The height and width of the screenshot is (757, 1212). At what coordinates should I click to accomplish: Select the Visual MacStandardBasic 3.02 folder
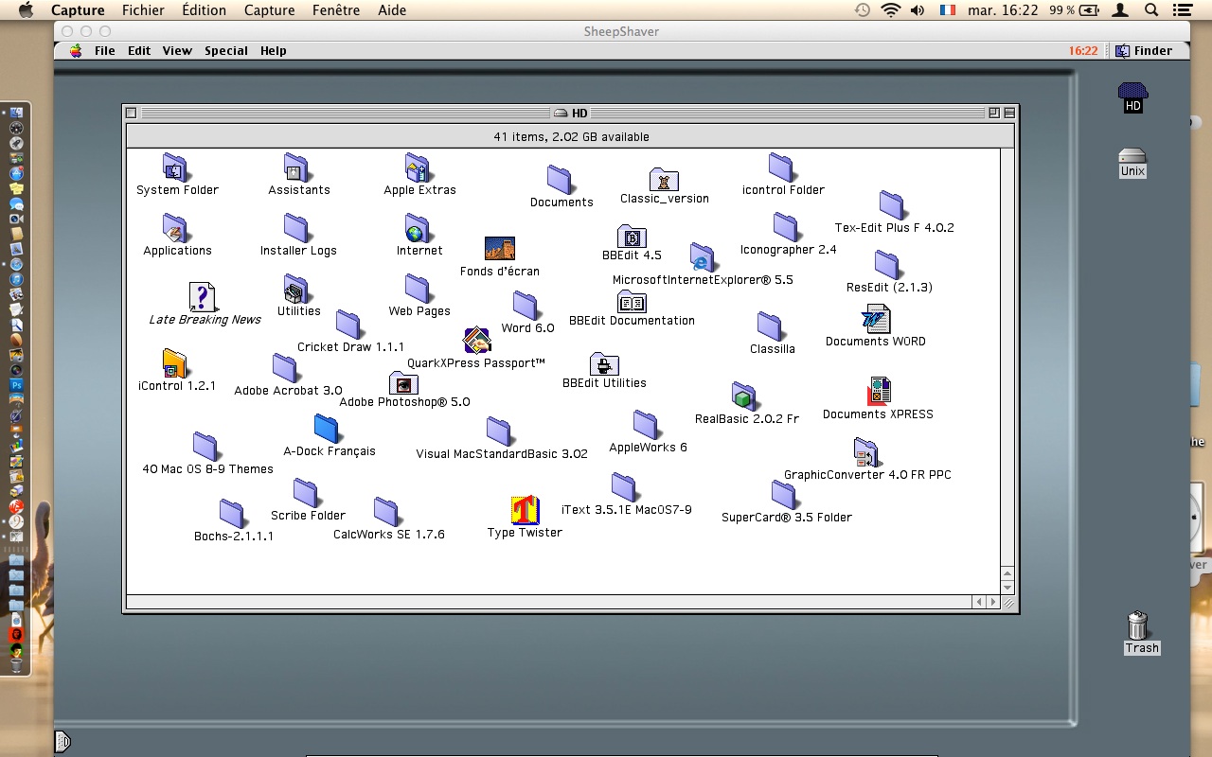click(x=501, y=431)
